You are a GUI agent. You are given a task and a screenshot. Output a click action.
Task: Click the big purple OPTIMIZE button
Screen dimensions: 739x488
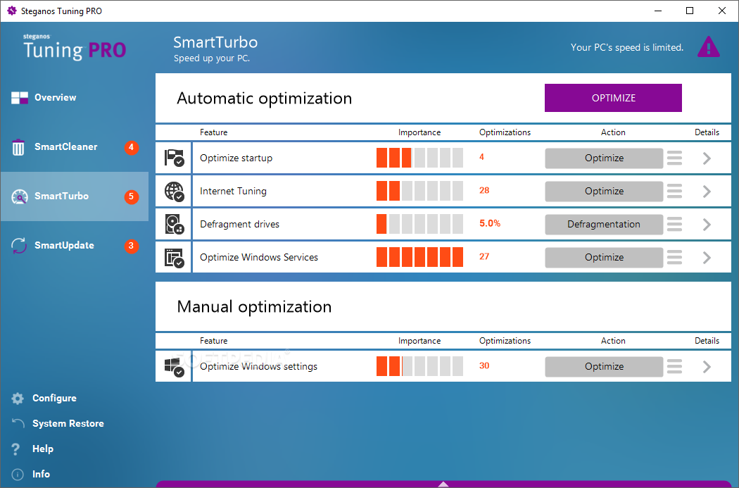[613, 98]
